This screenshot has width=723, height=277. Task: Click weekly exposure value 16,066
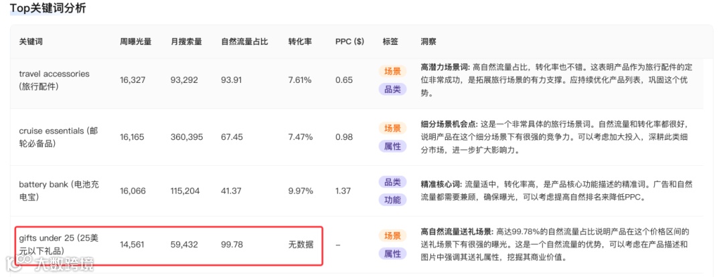133,191
